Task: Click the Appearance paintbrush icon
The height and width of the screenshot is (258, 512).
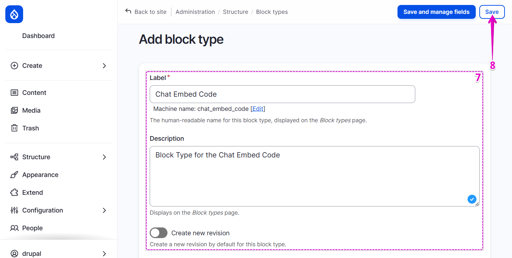Action: point(14,174)
